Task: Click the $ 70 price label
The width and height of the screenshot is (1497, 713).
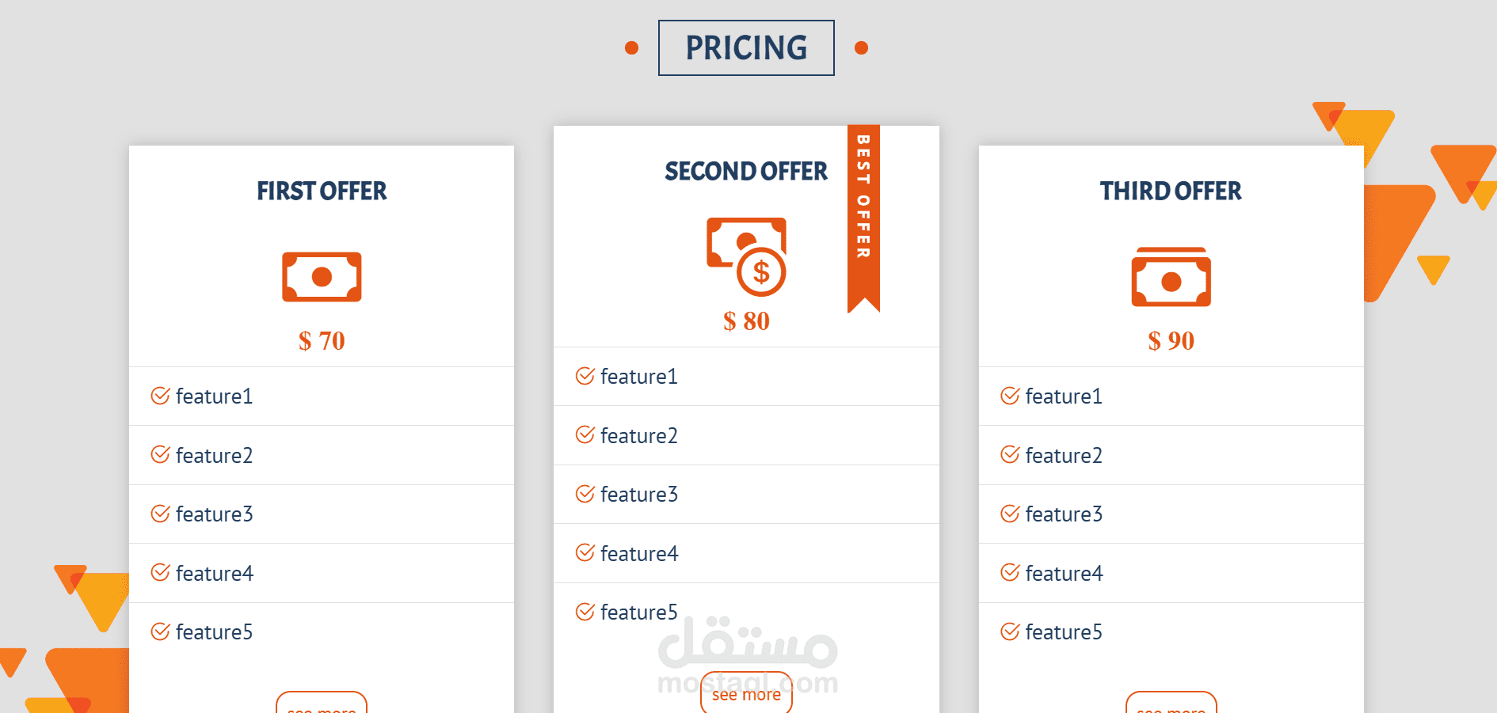Action: click(x=322, y=341)
